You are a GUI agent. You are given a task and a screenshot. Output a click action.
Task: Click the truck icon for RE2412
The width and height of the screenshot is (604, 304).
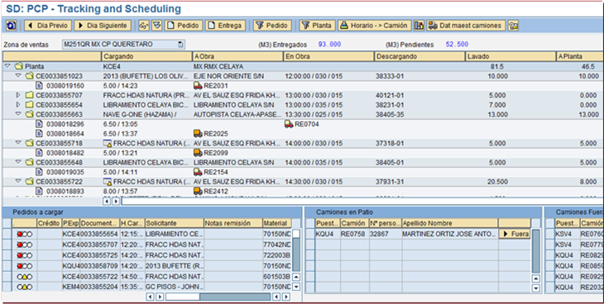198,191
